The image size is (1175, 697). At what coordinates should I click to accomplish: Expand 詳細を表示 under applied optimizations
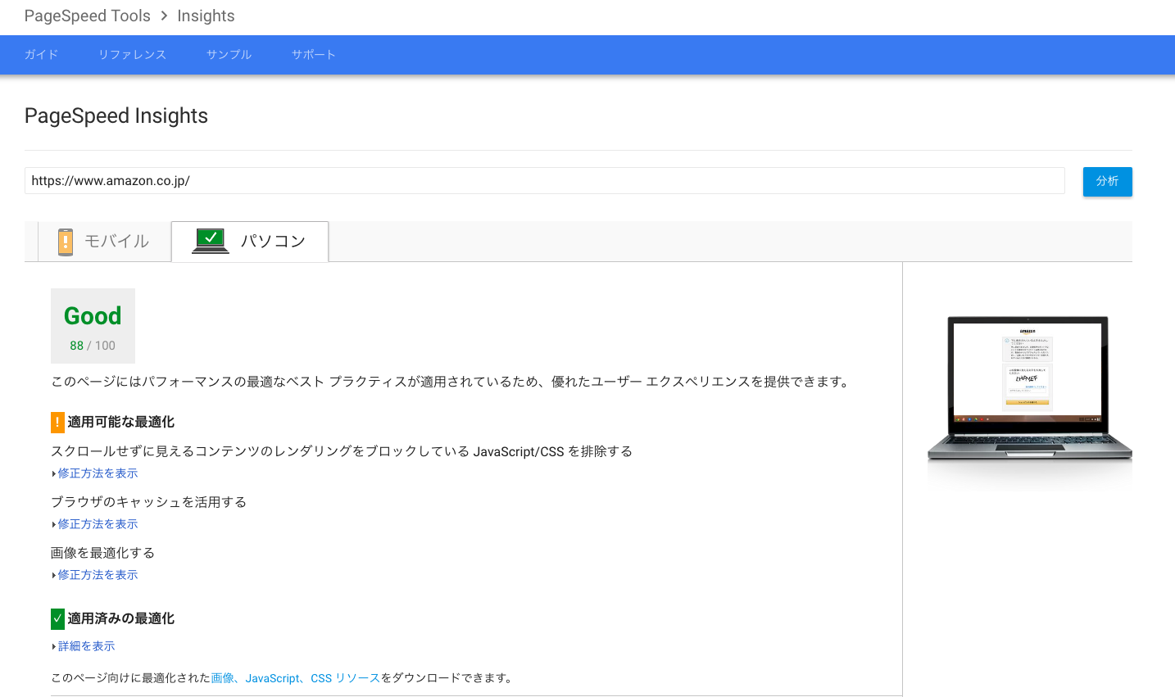(x=86, y=646)
